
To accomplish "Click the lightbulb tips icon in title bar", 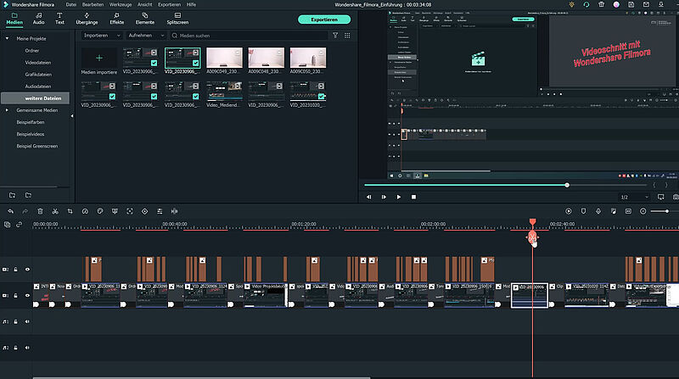I will tap(571, 4).
